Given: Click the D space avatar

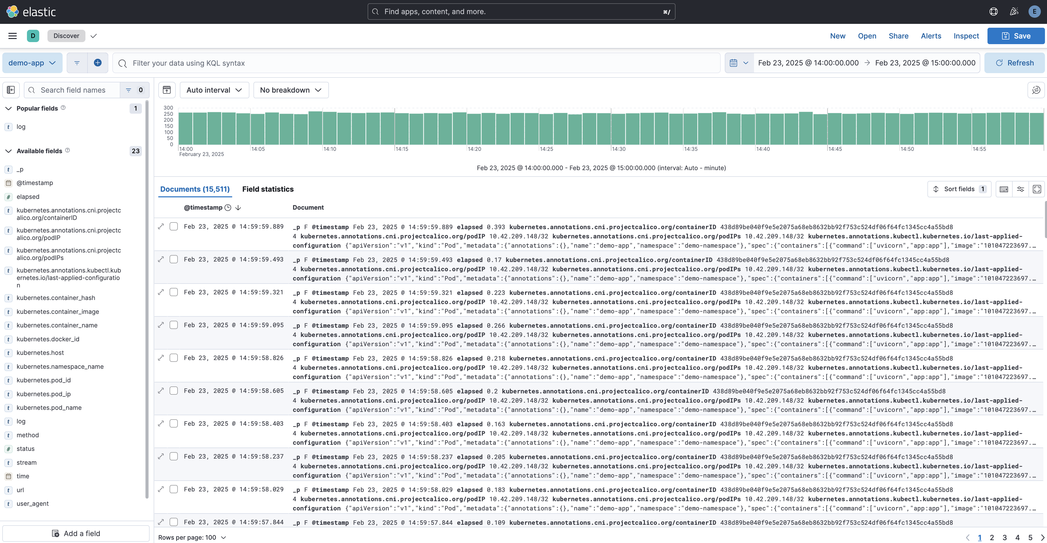Looking at the screenshot, I should (x=33, y=36).
